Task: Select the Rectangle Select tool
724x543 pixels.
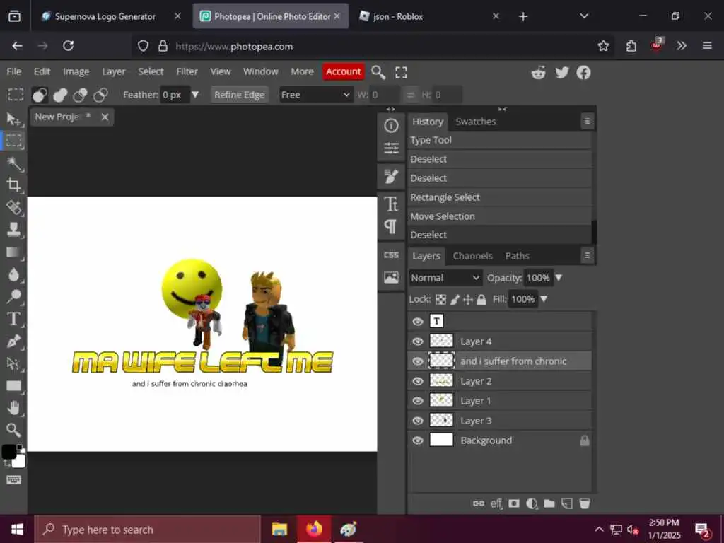Action: 14,141
